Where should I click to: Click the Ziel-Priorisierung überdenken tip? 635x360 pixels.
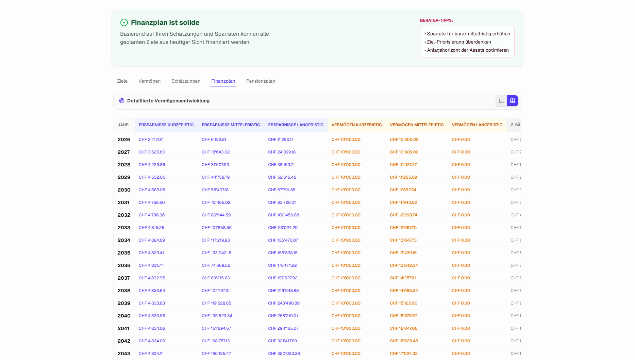pyautogui.click(x=459, y=42)
